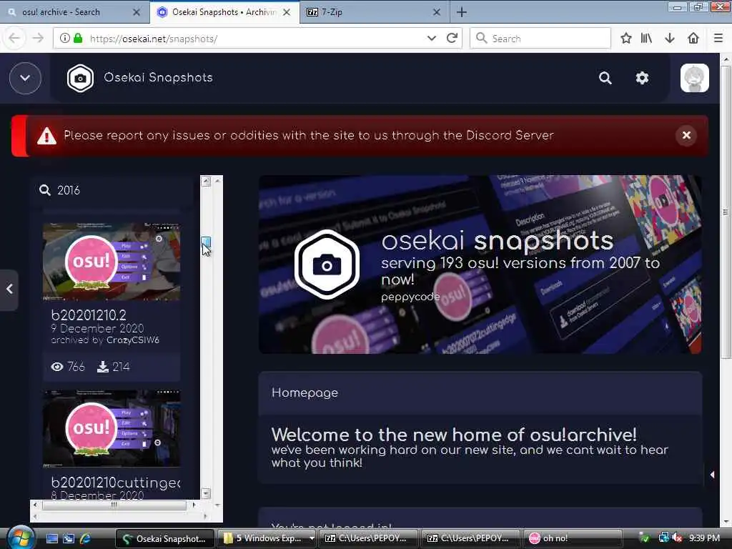This screenshot has height=549, width=732.
Task: Click the Firefox Search box
Action: 540,39
